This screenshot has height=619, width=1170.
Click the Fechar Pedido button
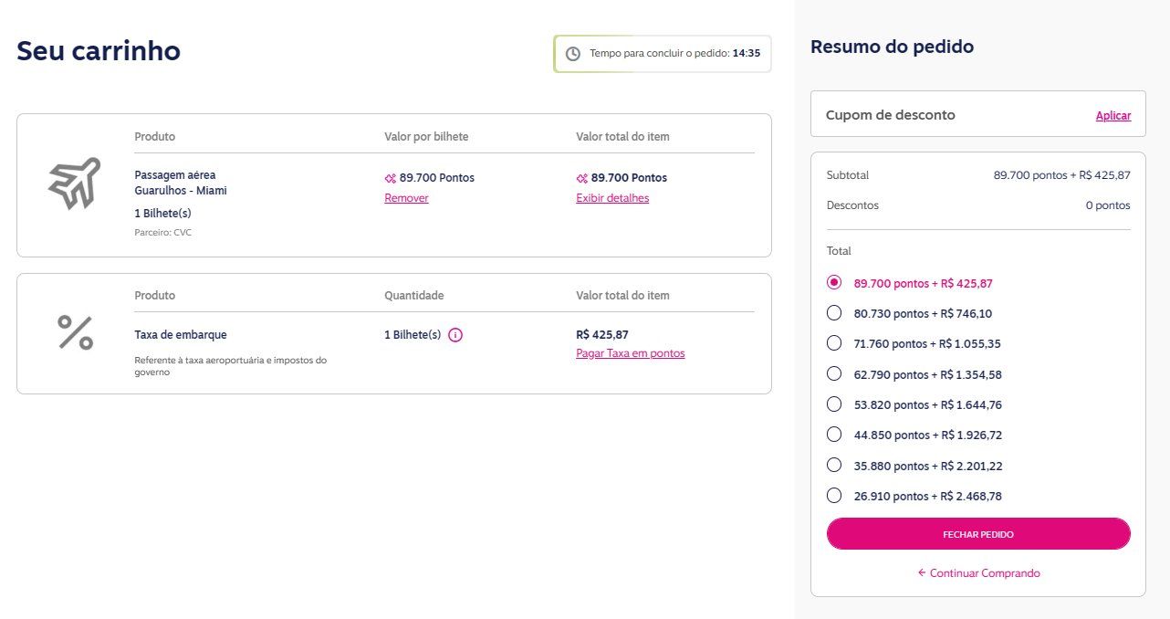pyautogui.click(x=978, y=534)
